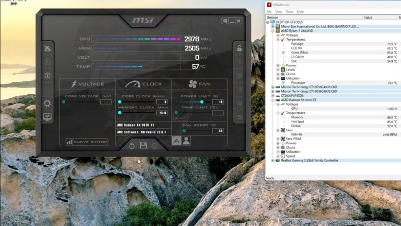The width and height of the screenshot is (401, 226).
Task: Collapse the CPU Temperatures node under Ryzen
Action: 278,40
